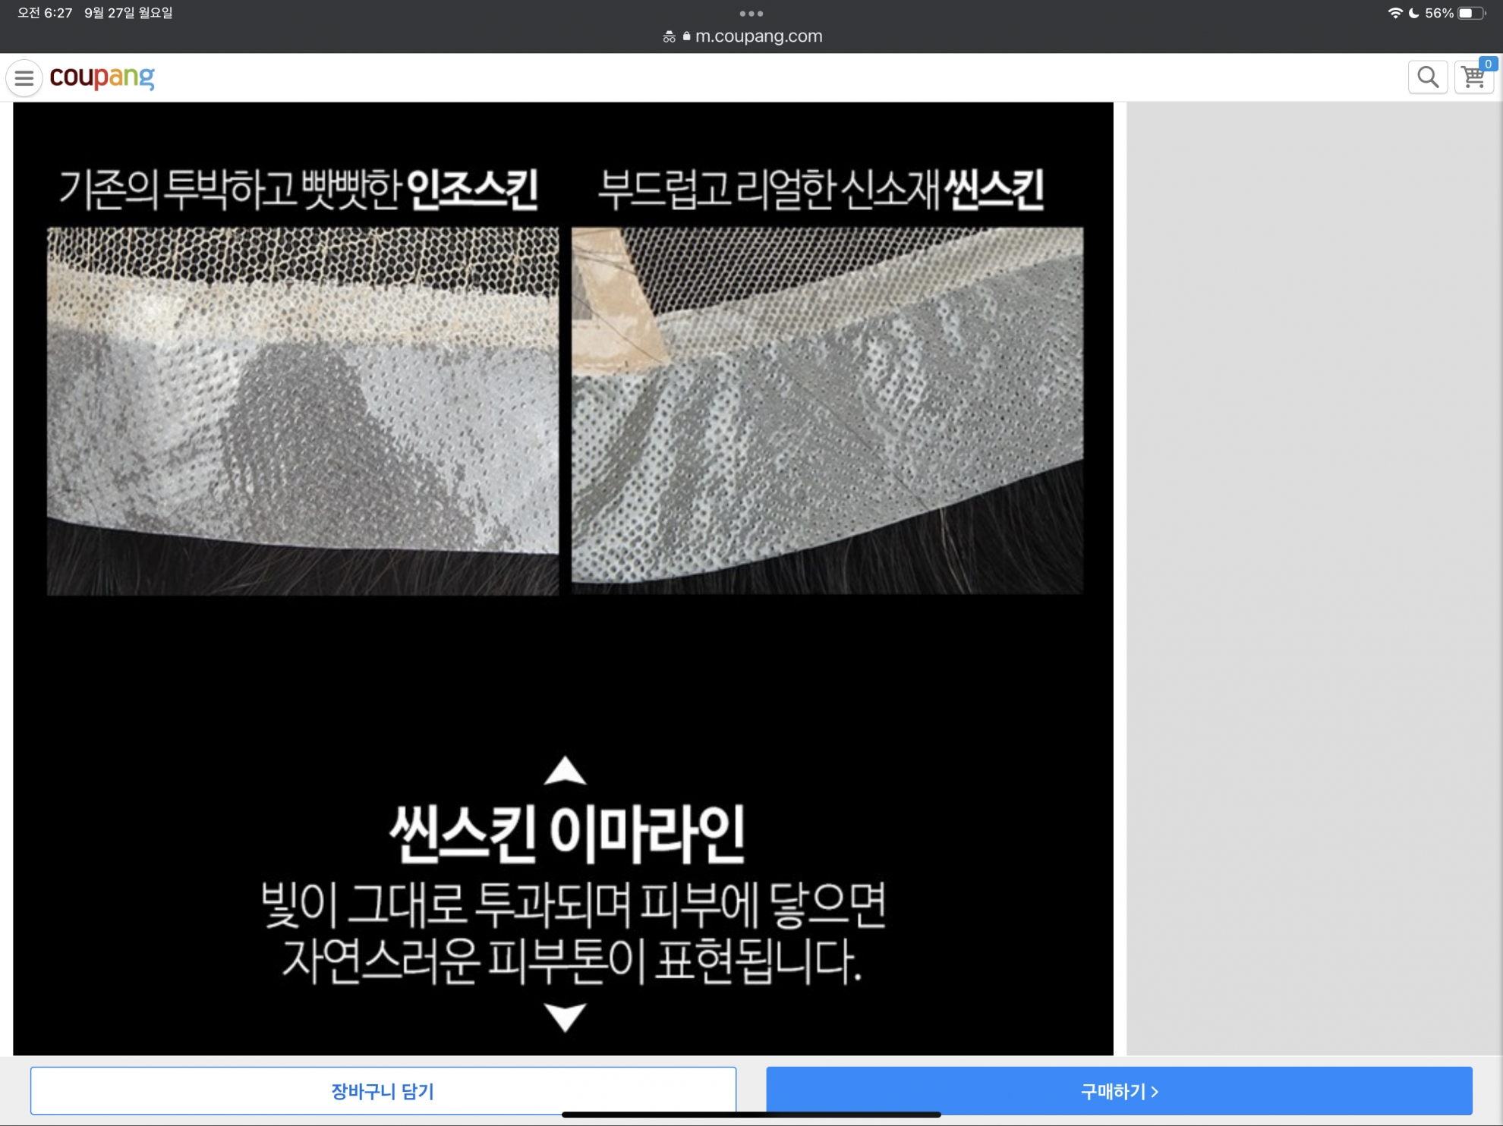Click the Coupang logo

click(x=102, y=77)
